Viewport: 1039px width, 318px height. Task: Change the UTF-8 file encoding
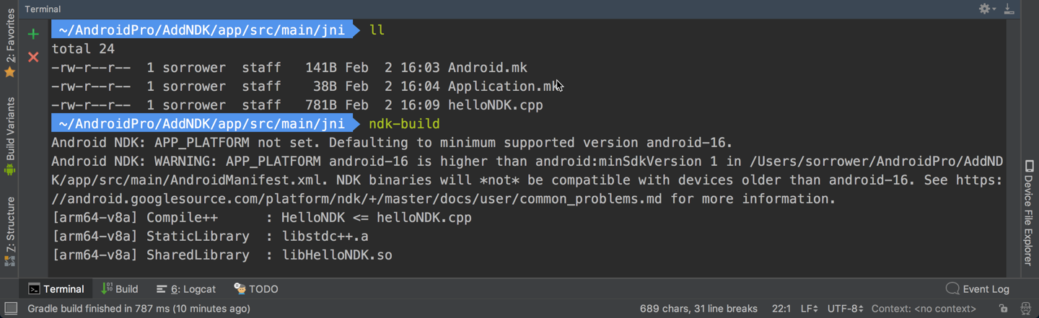pos(845,309)
